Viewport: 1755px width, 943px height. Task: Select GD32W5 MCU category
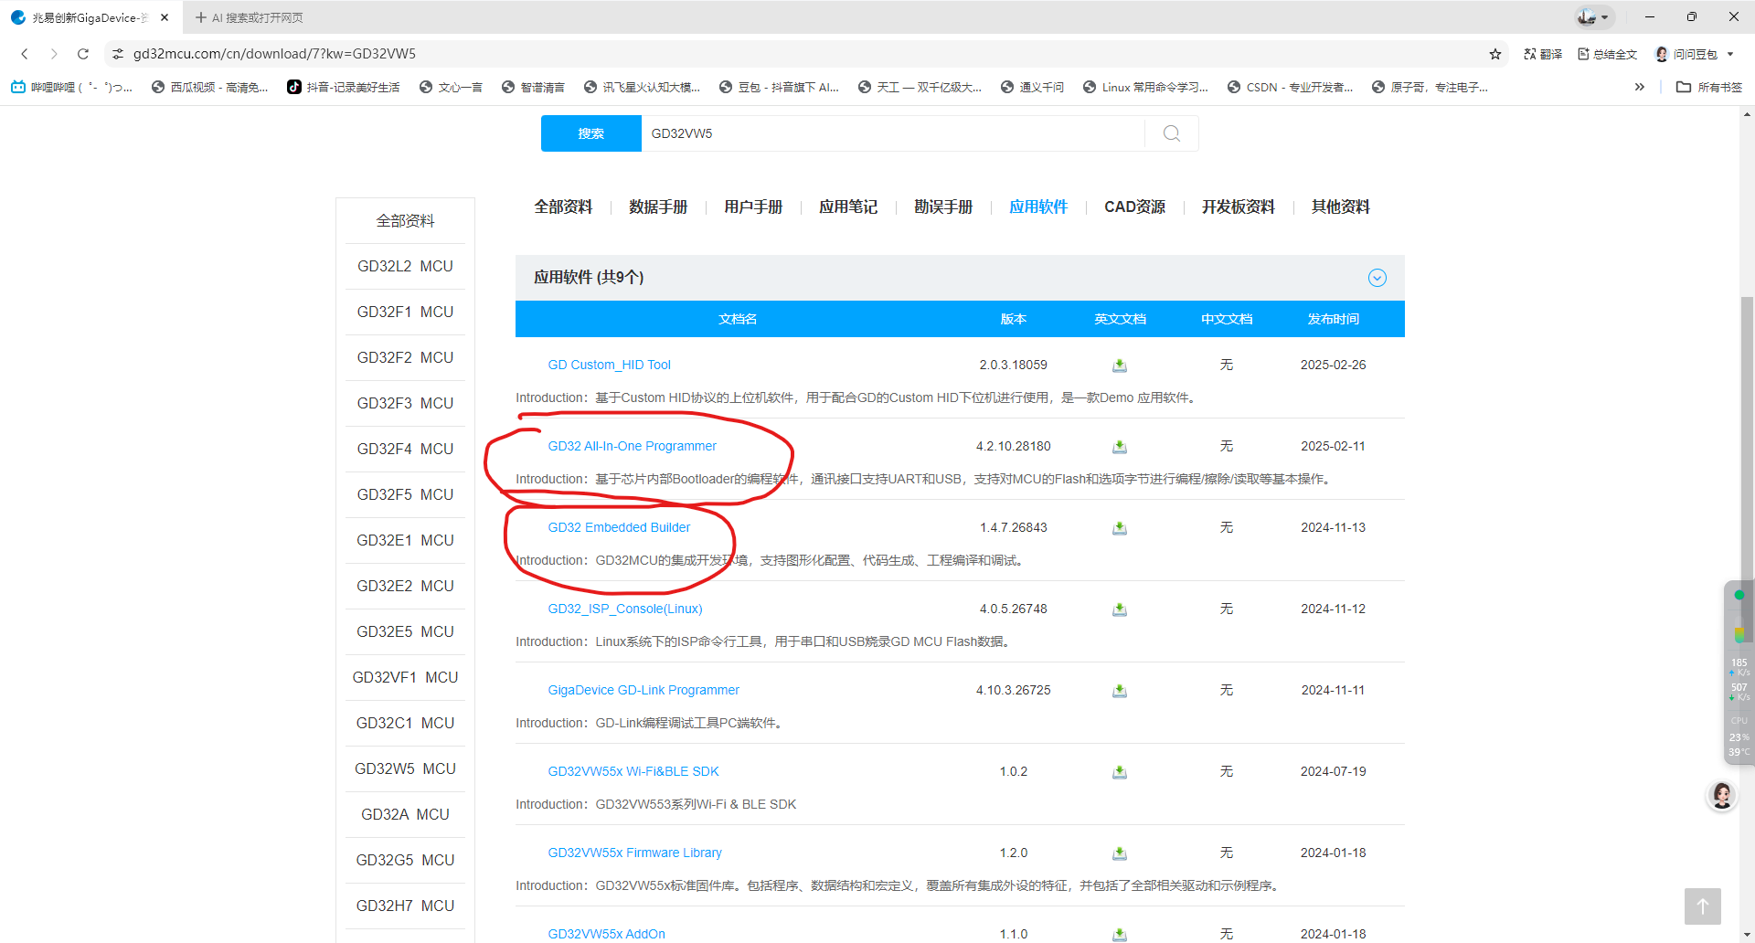(x=406, y=768)
